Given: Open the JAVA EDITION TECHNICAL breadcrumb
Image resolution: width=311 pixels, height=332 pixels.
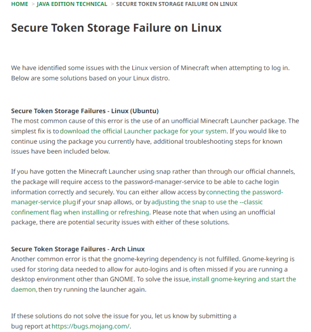Looking at the screenshot, I should tap(72, 4).
